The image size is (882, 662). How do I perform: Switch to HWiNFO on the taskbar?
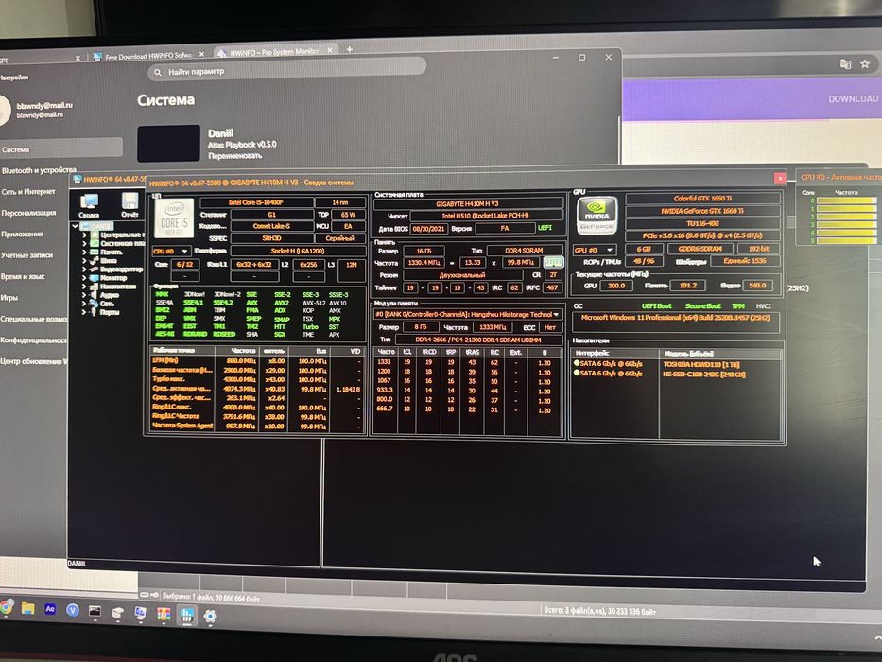(x=187, y=614)
